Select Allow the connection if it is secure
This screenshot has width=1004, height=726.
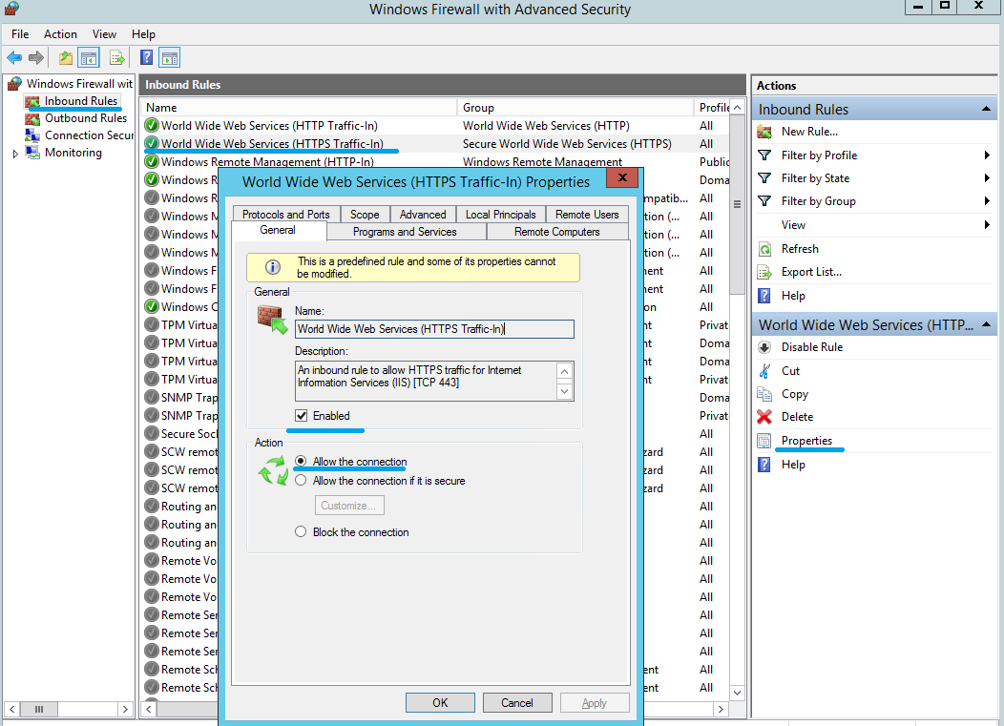pos(301,480)
